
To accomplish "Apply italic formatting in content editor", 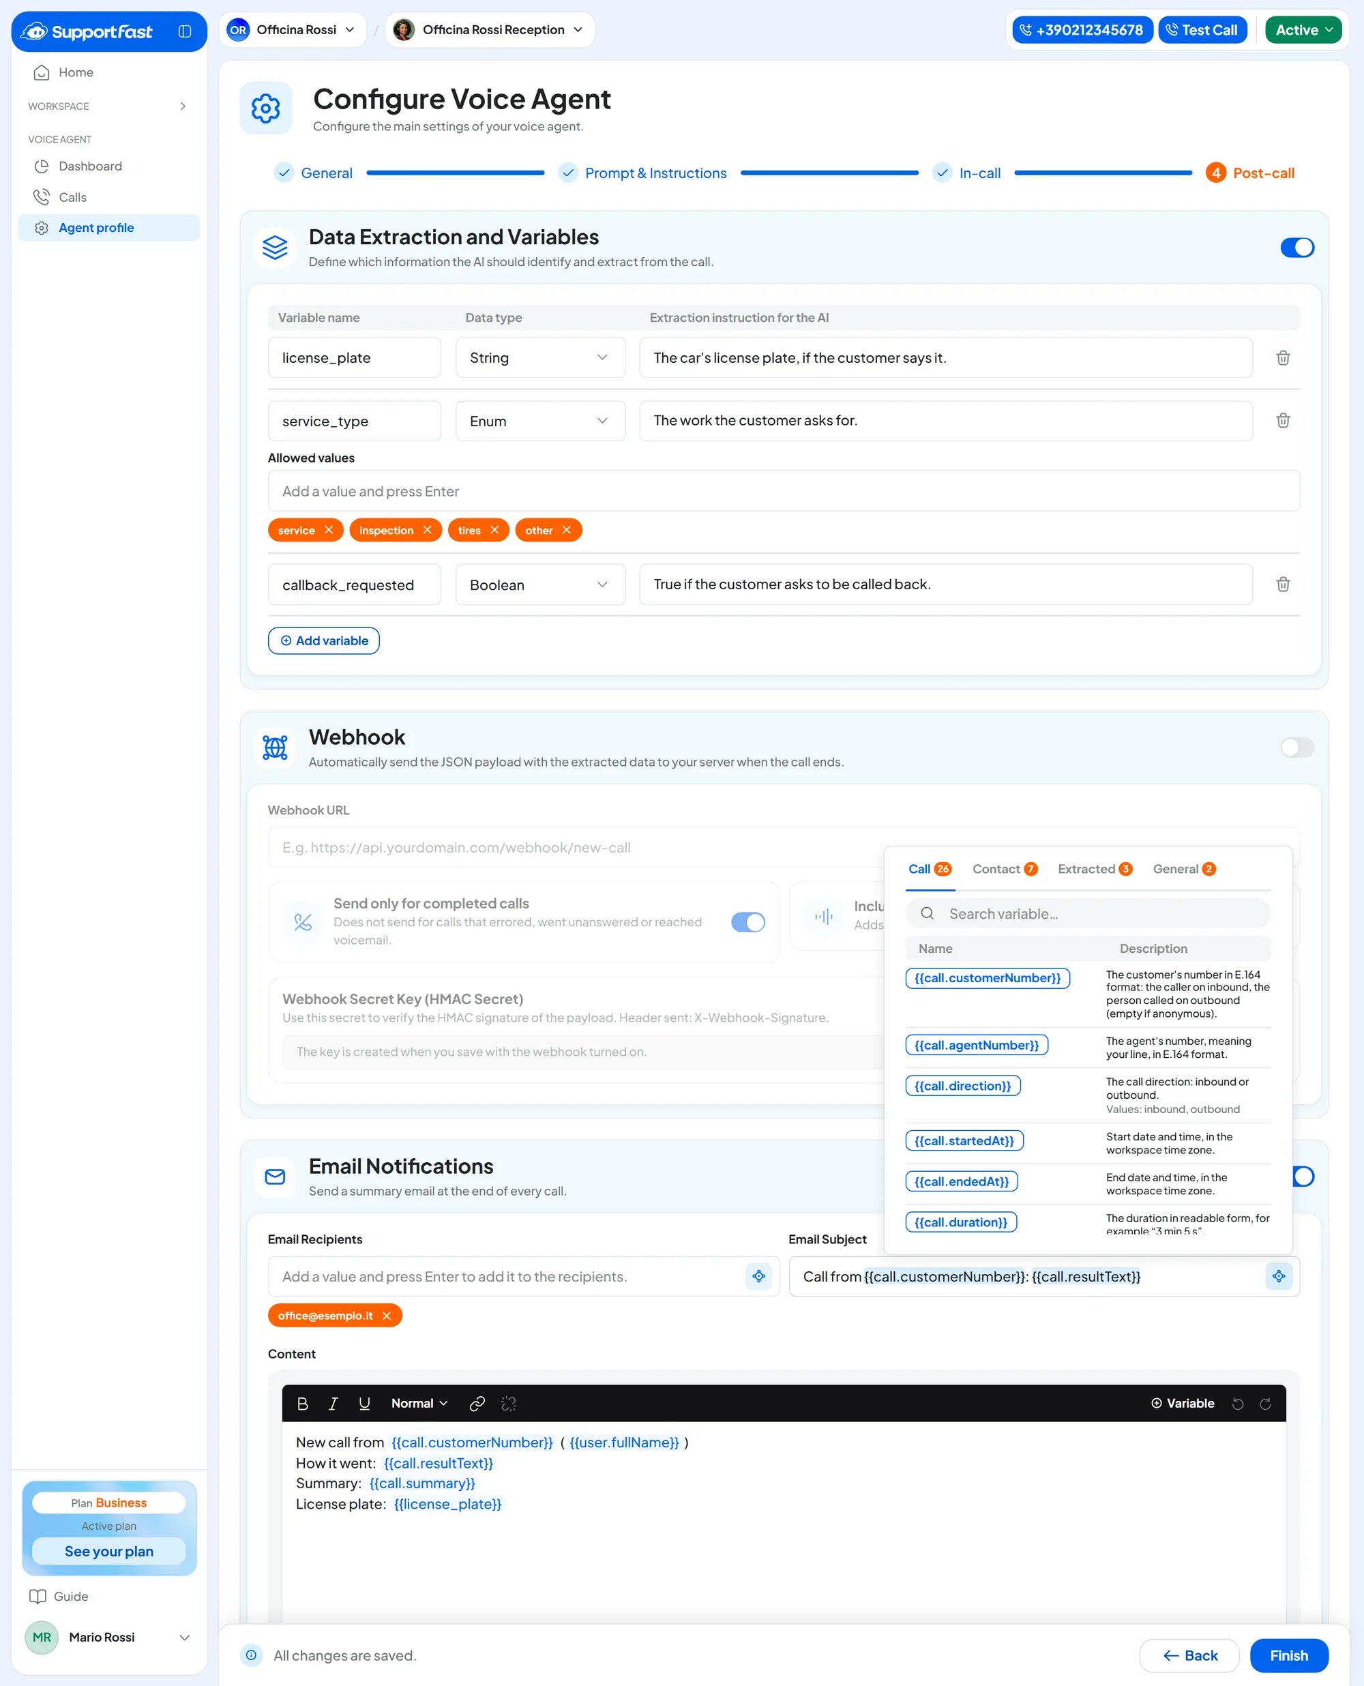I will point(333,1404).
